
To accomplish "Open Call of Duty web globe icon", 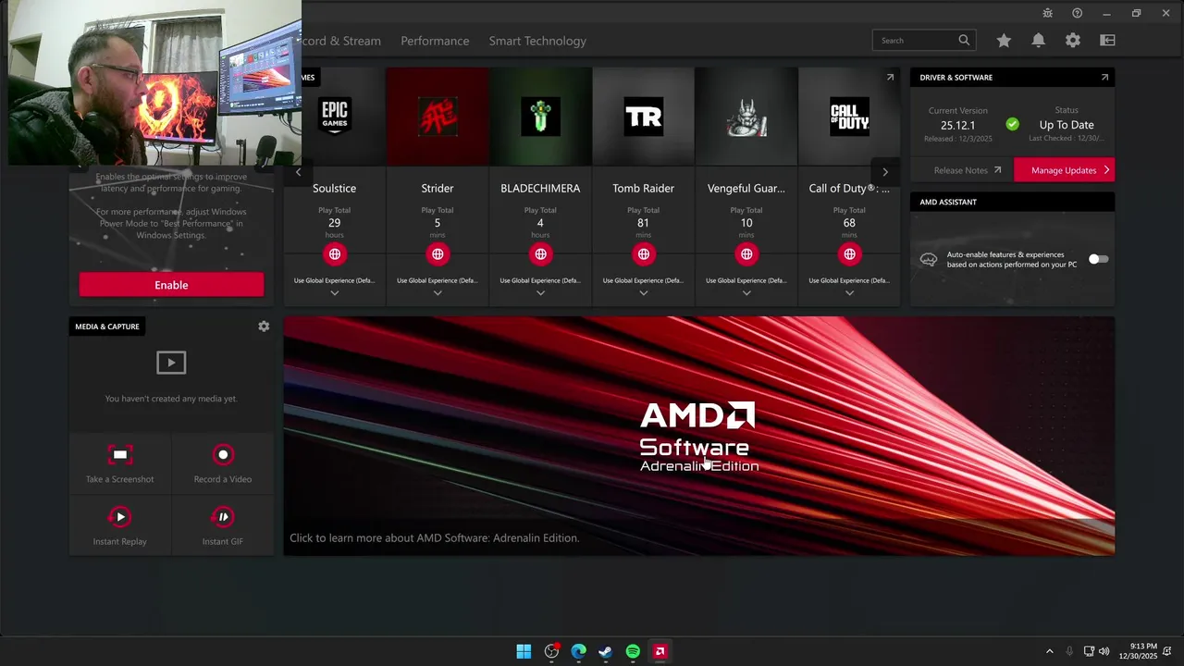I will pos(849,253).
